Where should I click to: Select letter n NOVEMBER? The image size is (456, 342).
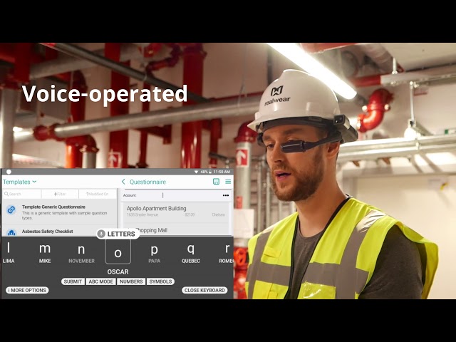[x=81, y=253]
